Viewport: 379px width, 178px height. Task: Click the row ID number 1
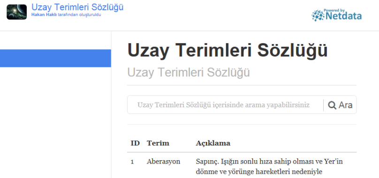132,162
